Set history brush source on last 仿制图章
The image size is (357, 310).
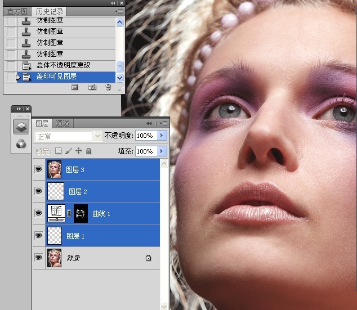click(11, 55)
